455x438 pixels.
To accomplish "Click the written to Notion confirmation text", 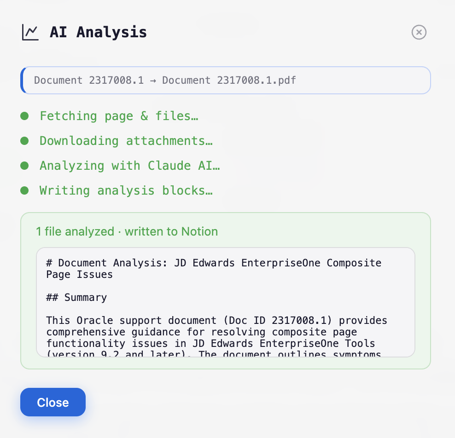I will [171, 231].
